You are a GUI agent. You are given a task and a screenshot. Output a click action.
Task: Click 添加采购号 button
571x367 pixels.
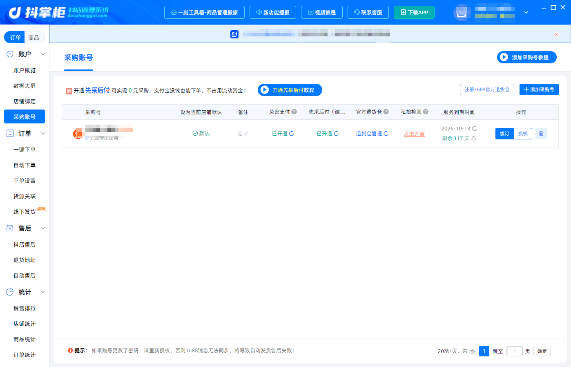tap(539, 90)
